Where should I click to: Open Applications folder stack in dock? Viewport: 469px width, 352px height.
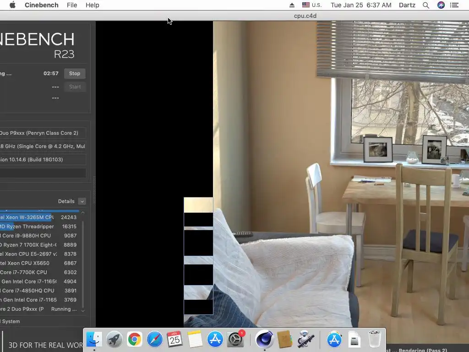tap(334, 340)
